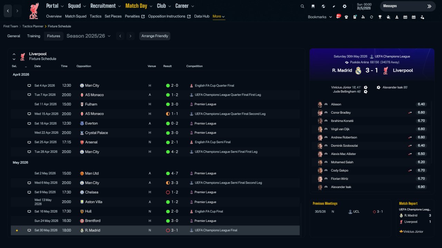This screenshot has width=442, height=248.
Task: Expand the More menu dropdown
Action: point(219,17)
